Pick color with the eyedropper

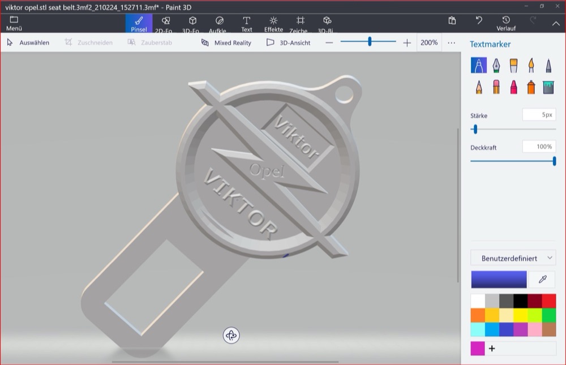[x=542, y=279]
